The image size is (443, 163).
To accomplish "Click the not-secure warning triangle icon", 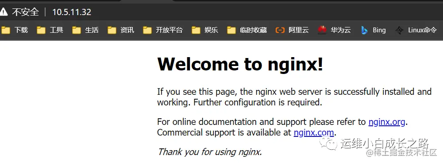I will point(3,12).
